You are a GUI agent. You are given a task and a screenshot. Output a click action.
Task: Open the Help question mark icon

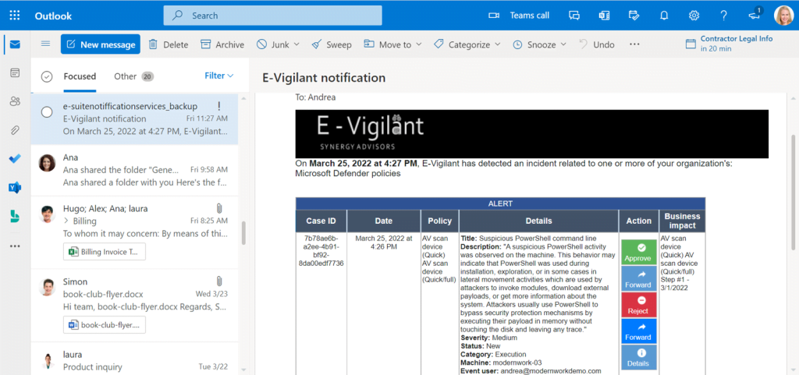(x=723, y=16)
